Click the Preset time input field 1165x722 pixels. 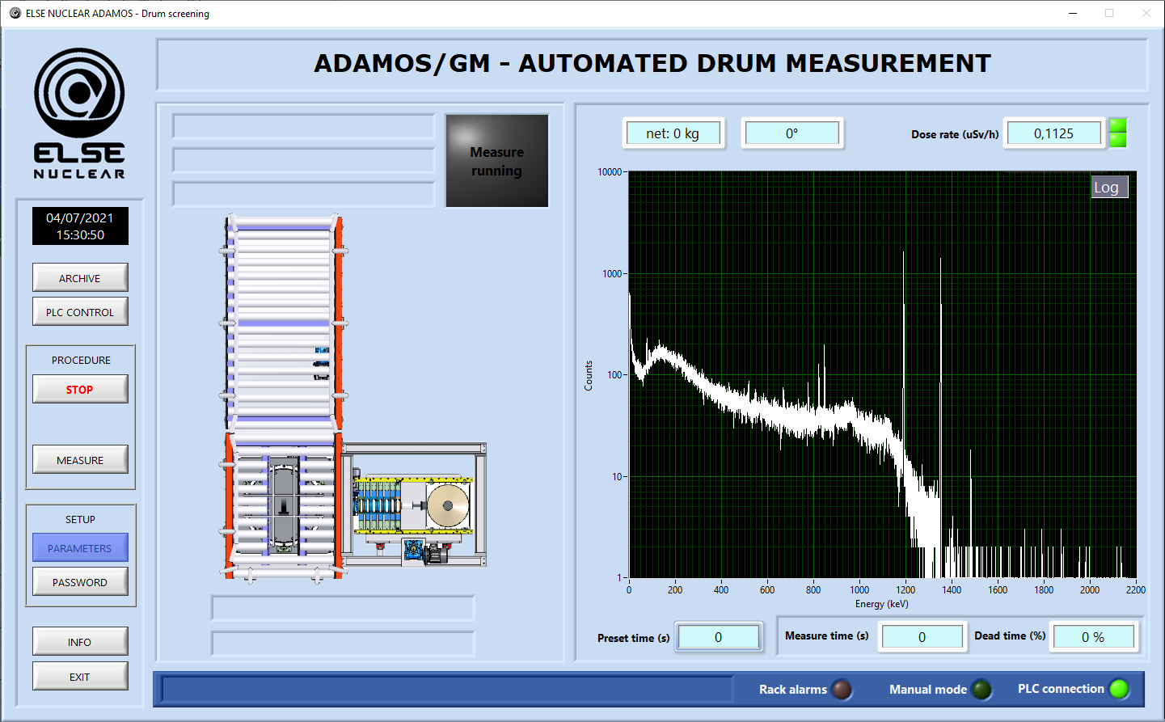[719, 637]
